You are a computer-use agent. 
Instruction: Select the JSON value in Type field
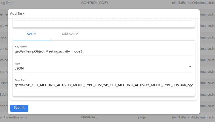point(19,69)
